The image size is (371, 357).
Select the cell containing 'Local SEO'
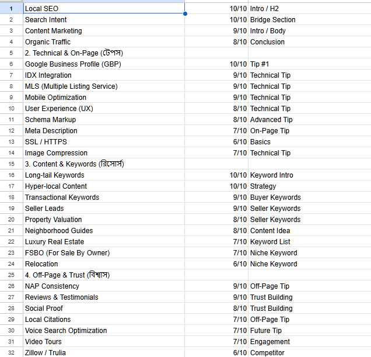point(104,9)
